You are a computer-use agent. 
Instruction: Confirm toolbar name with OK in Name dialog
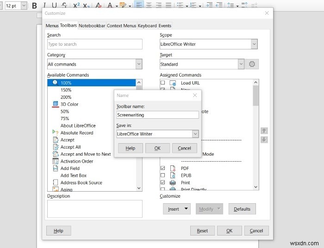157,148
